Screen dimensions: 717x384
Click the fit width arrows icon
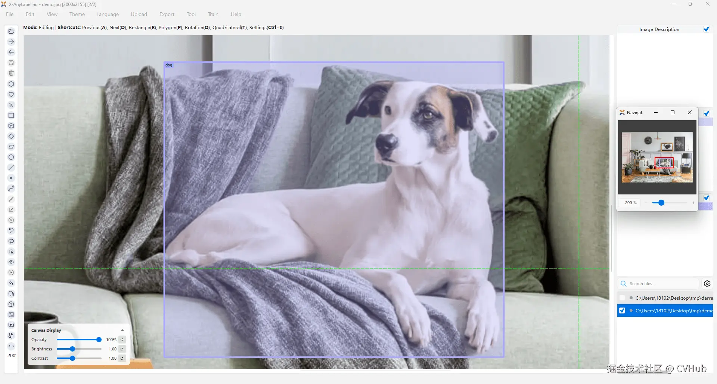click(11, 346)
